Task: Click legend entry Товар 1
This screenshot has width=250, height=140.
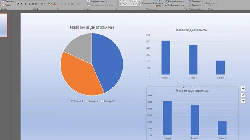Action: tap(77, 101)
